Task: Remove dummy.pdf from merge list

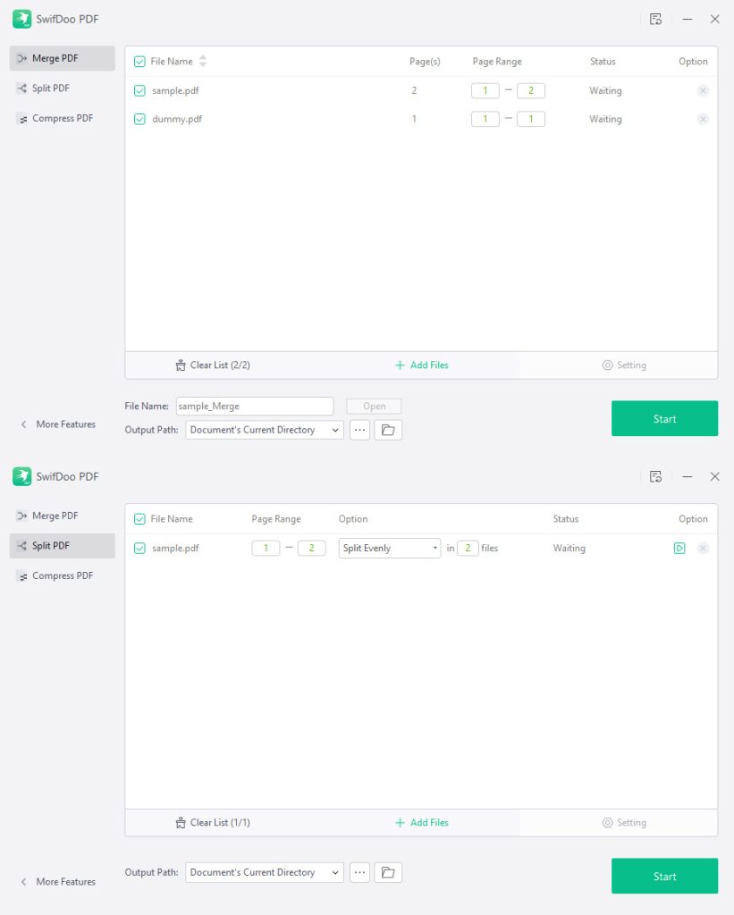Action: pyautogui.click(x=703, y=119)
